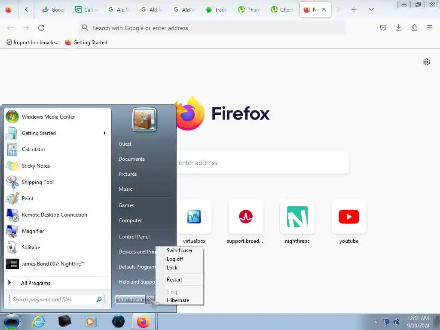Expand All Programs list
The width and height of the screenshot is (440, 330).
pos(58,283)
